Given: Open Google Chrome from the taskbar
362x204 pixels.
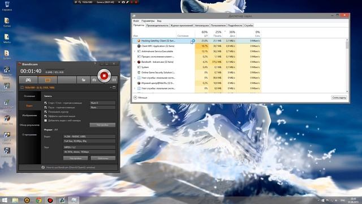Looking at the screenshot, I should point(38,200).
